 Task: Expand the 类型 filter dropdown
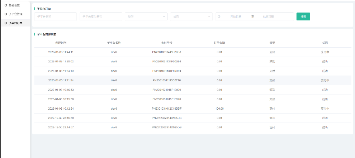[x=146, y=16]
